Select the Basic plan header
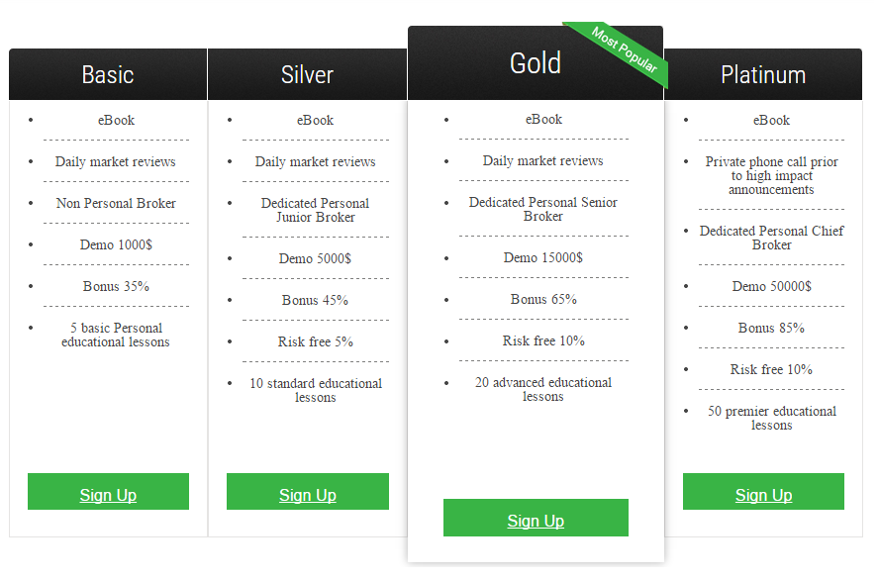Viewport: 879px width, 581px height. point(108,74)
